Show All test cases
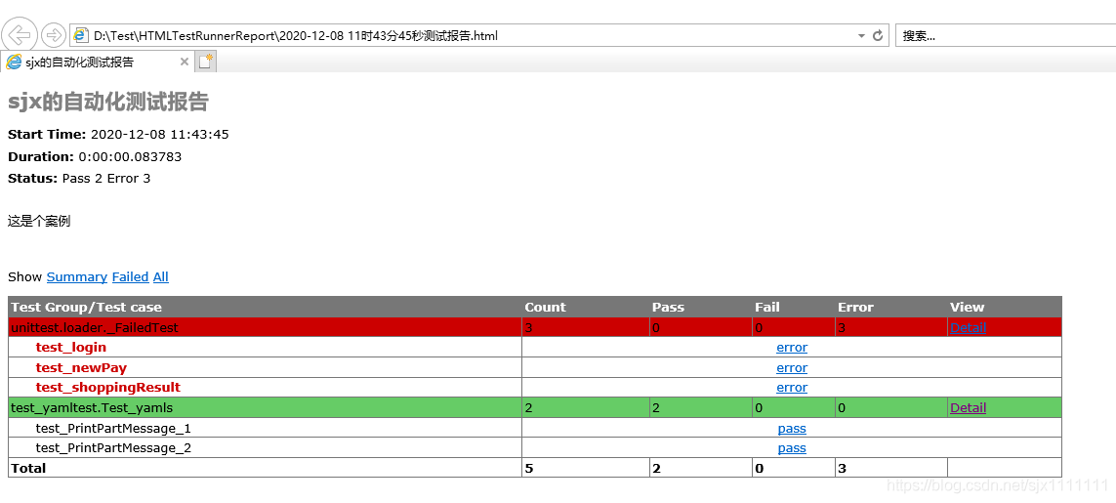Image resolution: width=1116 pixels, height=503 pixels. point(161,277)
